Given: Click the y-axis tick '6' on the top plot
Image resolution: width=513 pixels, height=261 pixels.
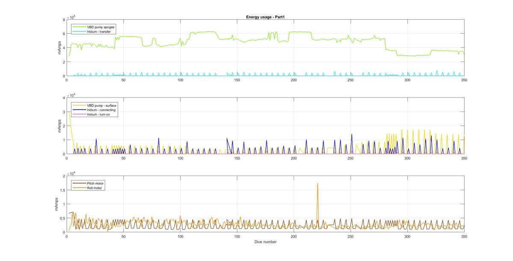Looking at the screenshot, I should (64, 34).
